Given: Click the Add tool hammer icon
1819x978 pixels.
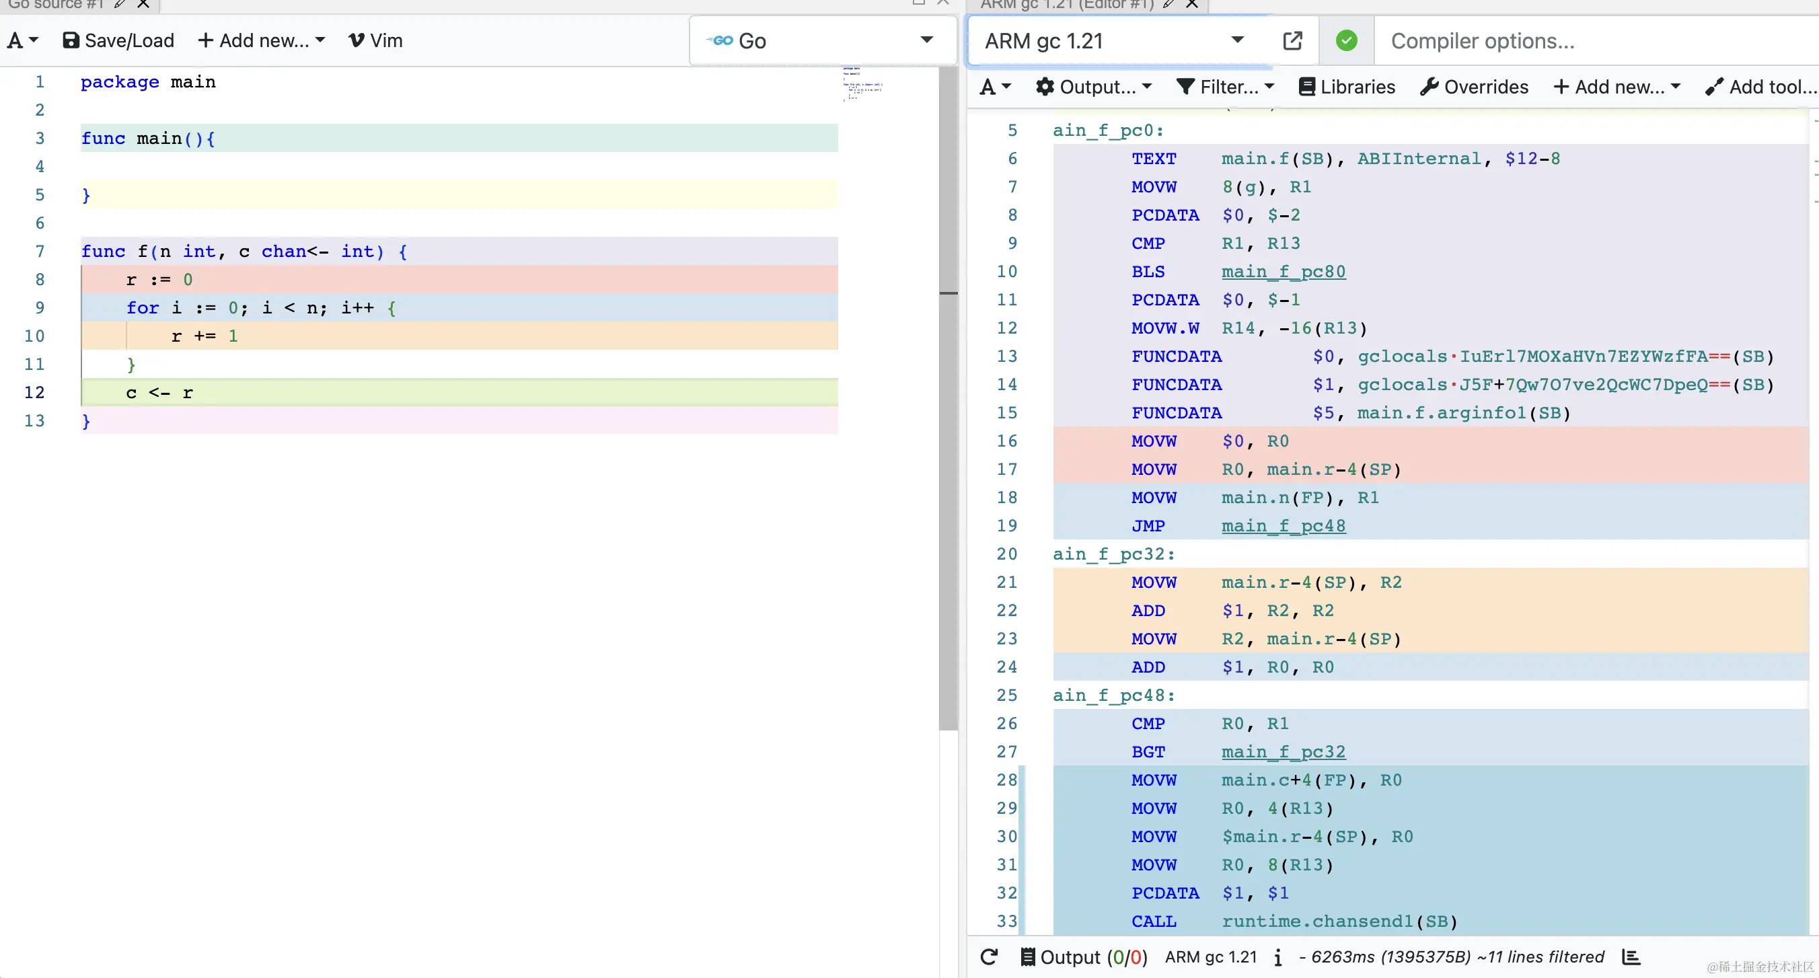Looking at the screenshot, I should [x=1714, y=87].
